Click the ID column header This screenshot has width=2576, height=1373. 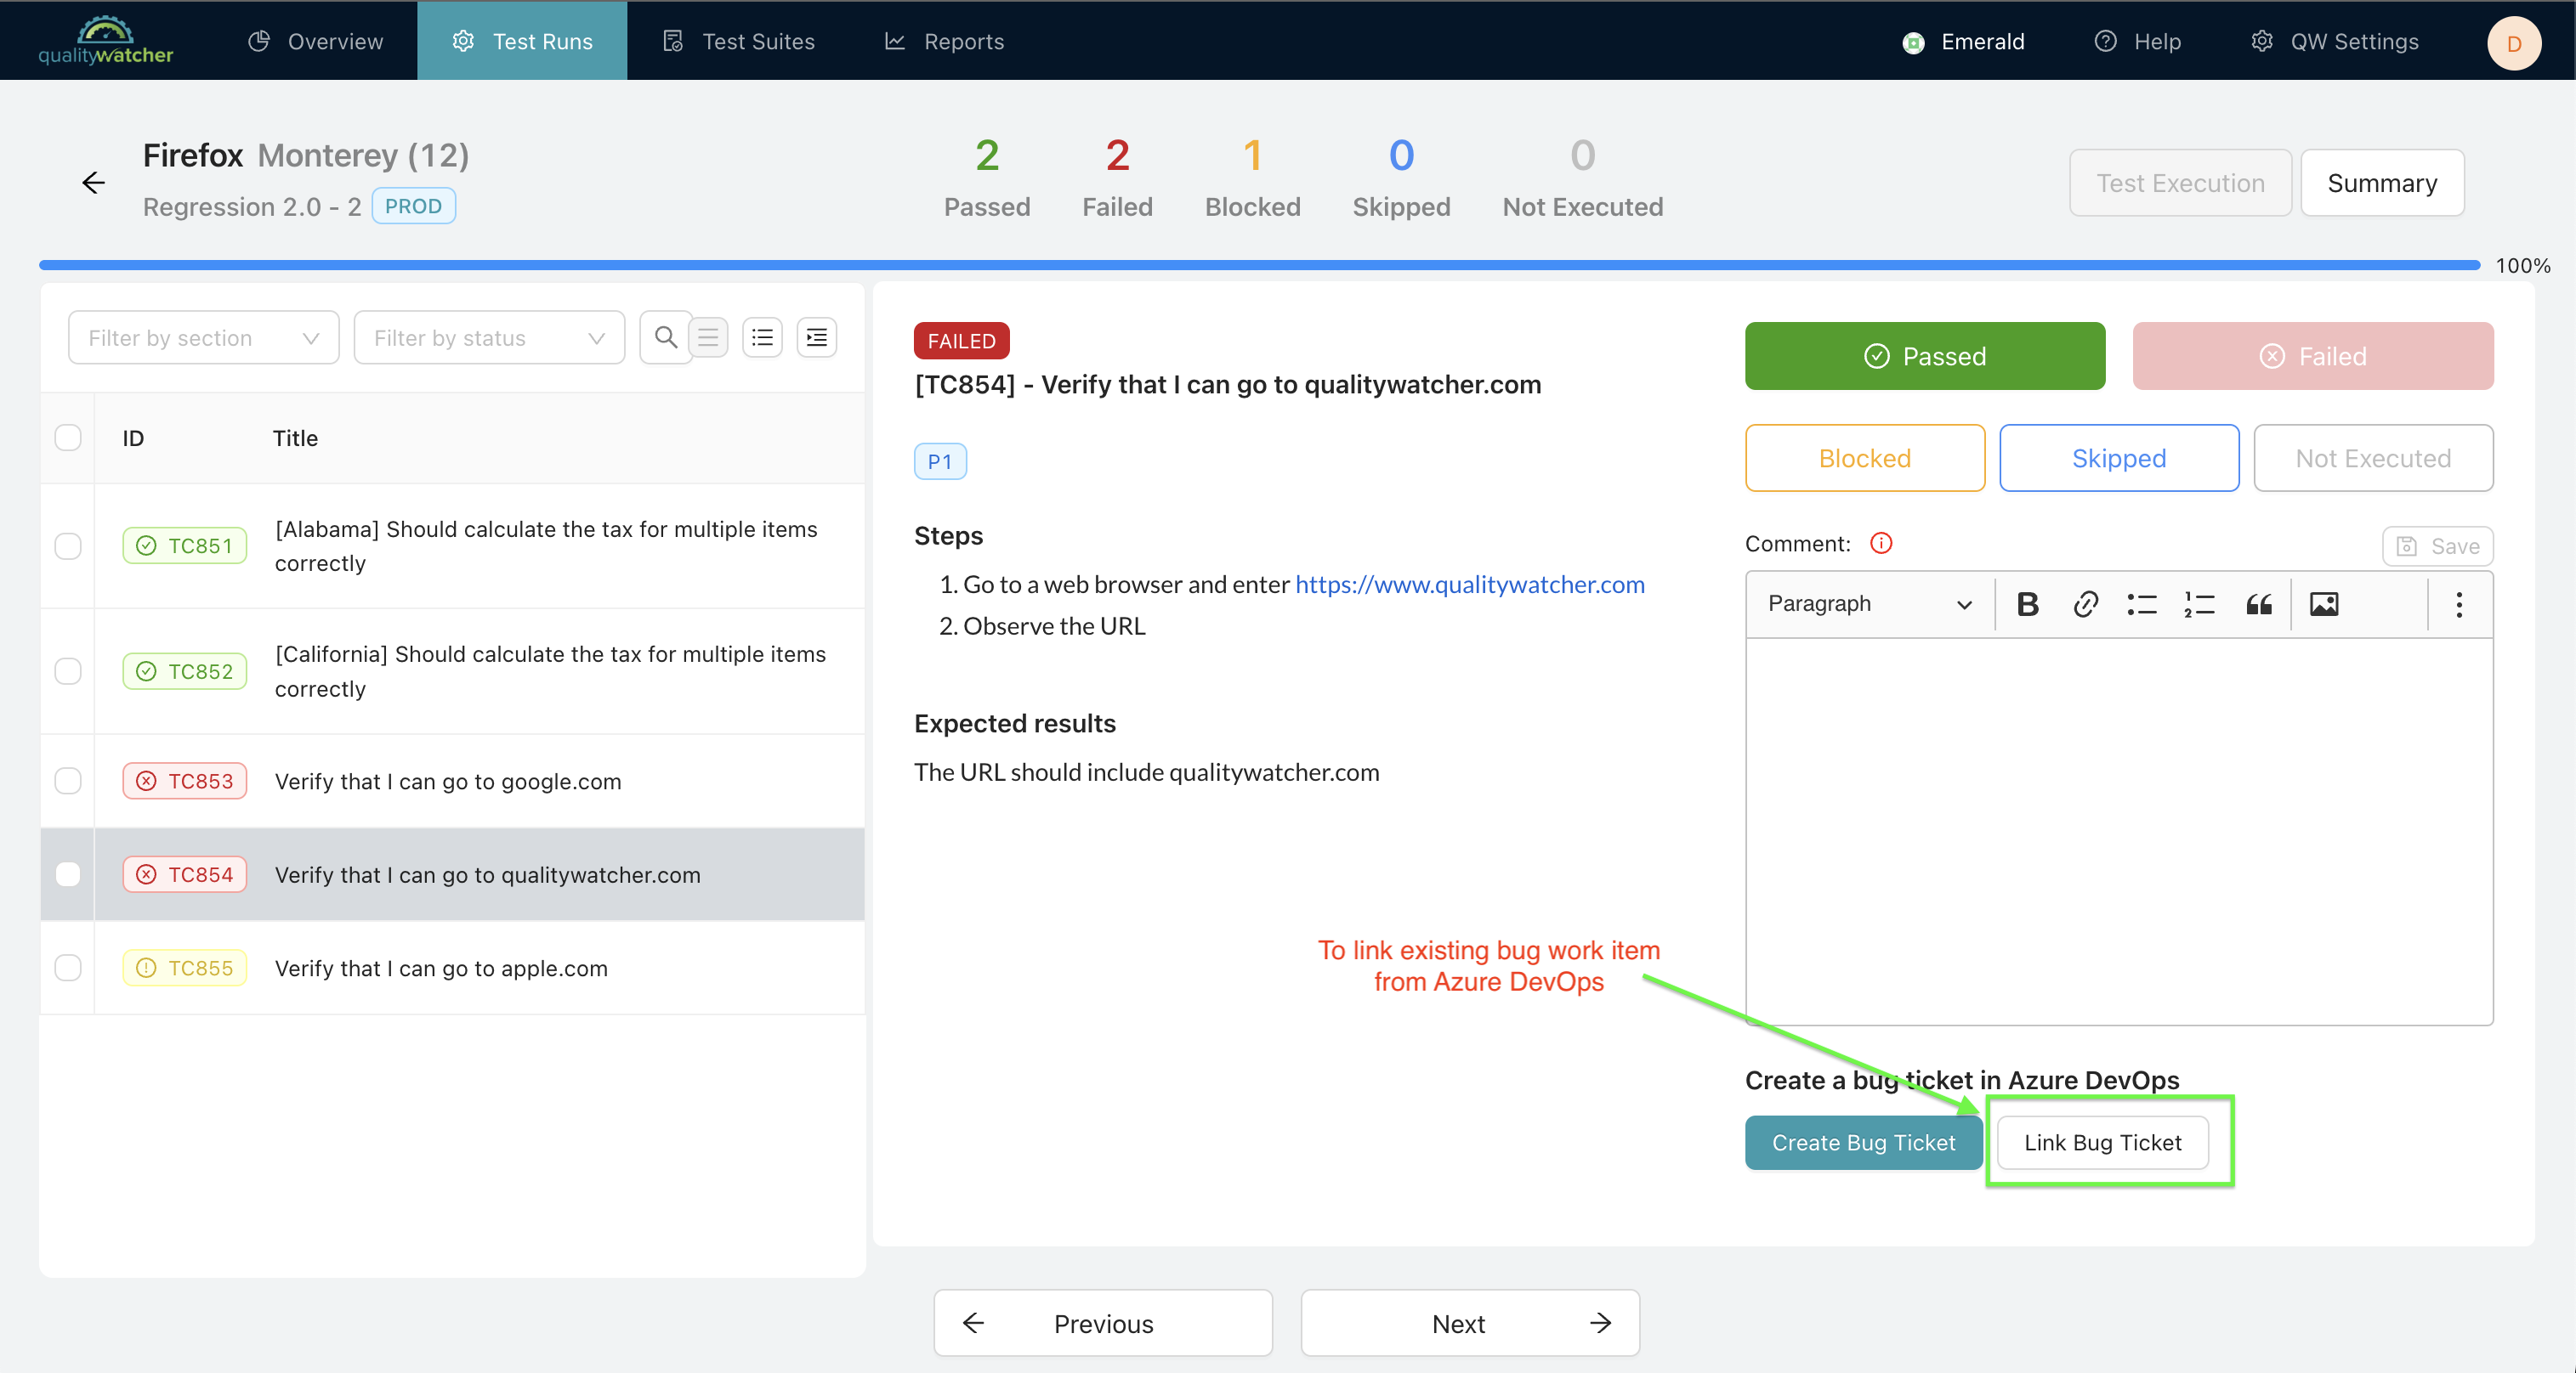(x=133, y=438)
